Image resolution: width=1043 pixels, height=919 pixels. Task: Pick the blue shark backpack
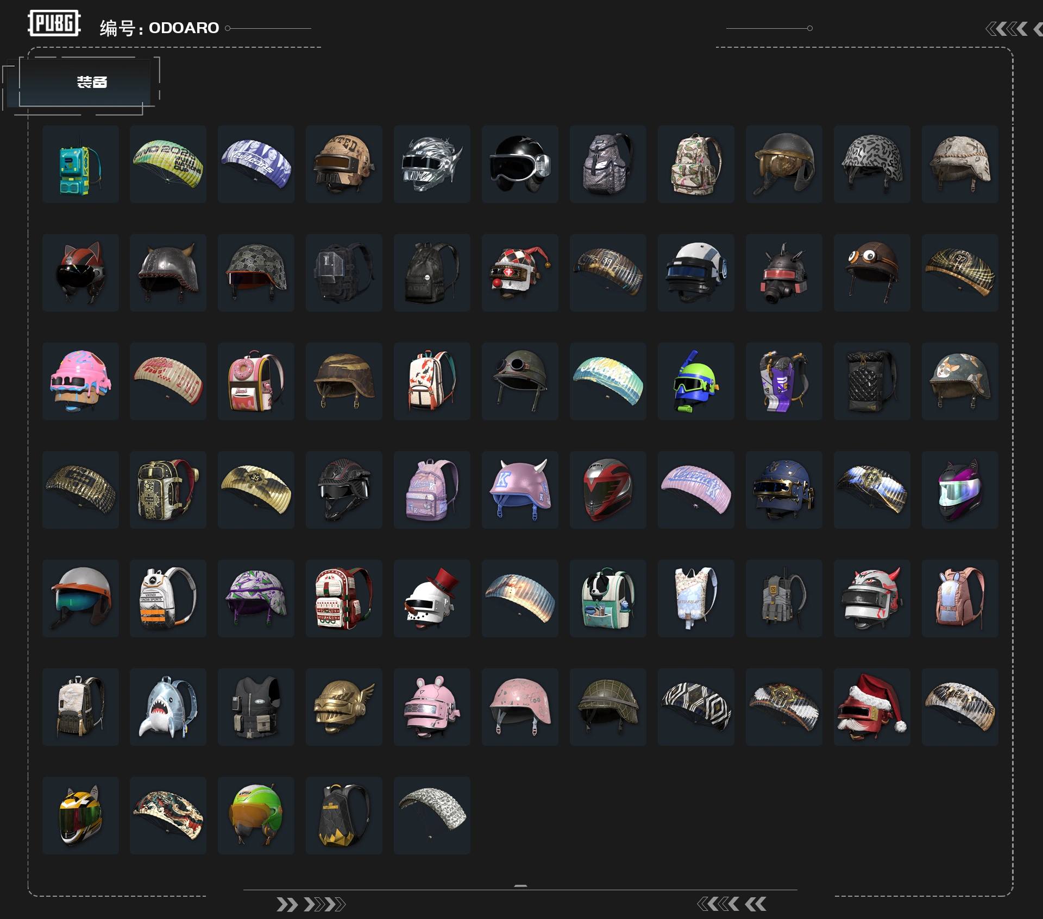coord(168,707)
